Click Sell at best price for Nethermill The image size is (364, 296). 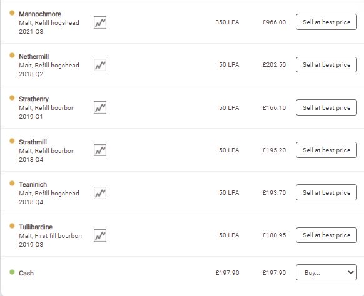point(326,65)
